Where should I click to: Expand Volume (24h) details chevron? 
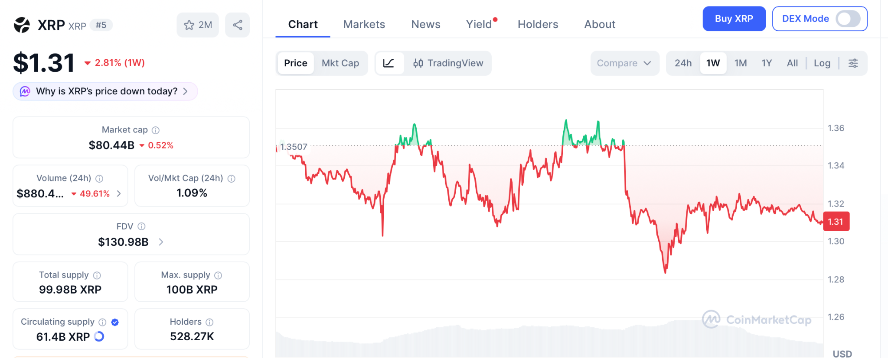click(x=119, y=194)
